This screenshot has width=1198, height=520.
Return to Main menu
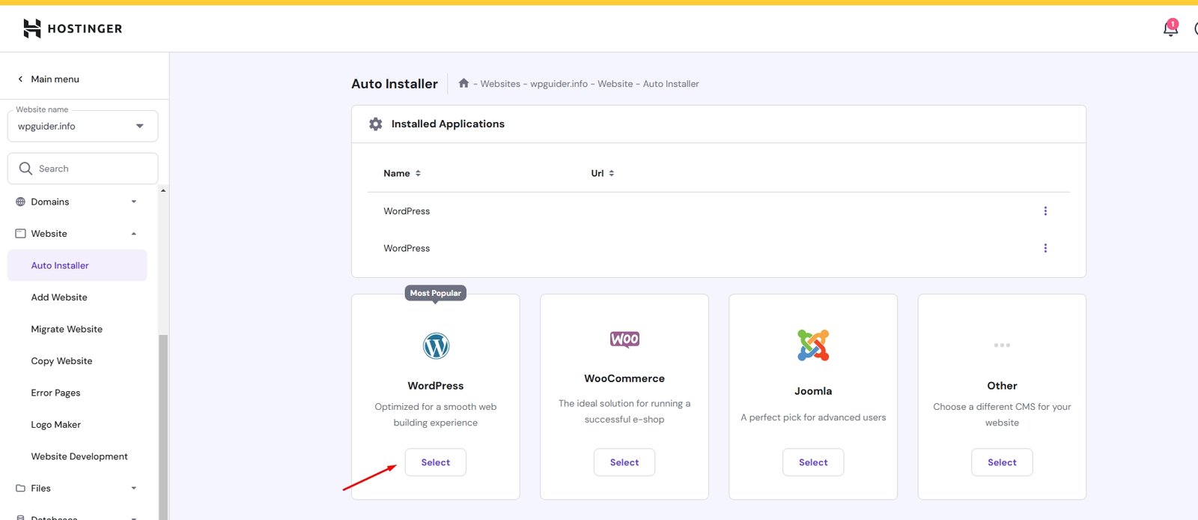click(55, 79)
